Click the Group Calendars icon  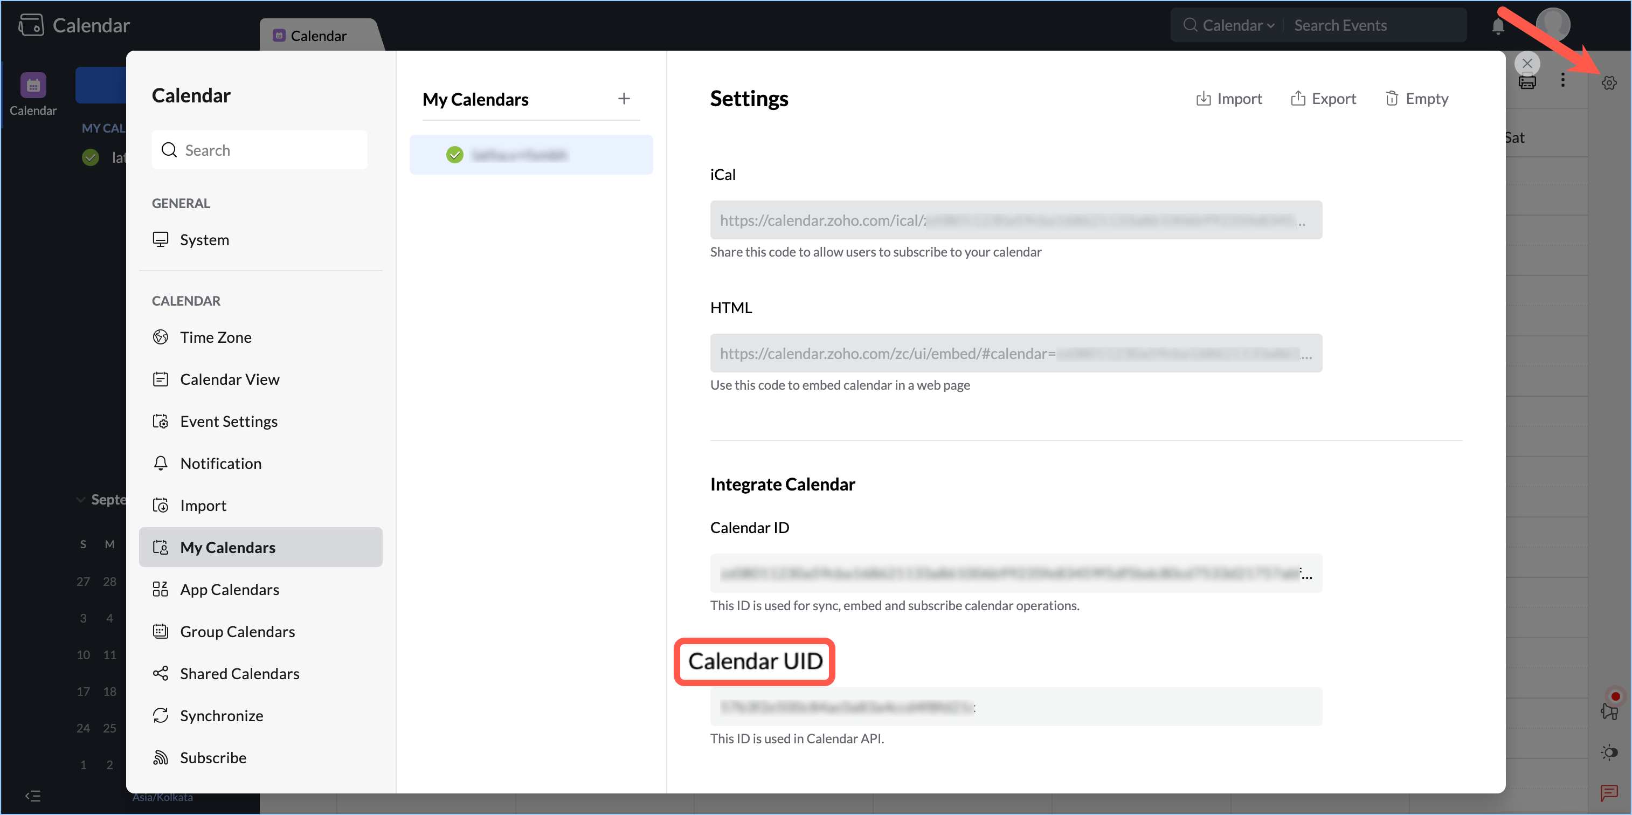[160, 631]
